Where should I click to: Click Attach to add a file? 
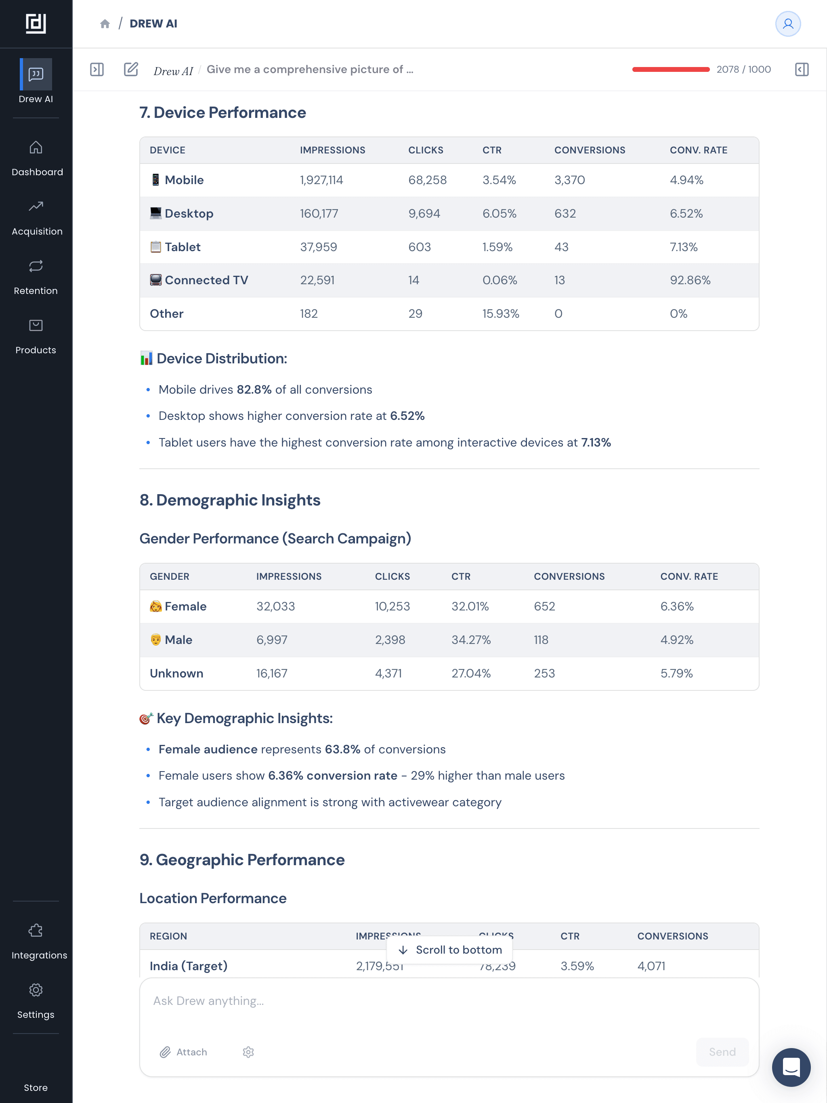pyautogui.click(x=184, y=1052)
